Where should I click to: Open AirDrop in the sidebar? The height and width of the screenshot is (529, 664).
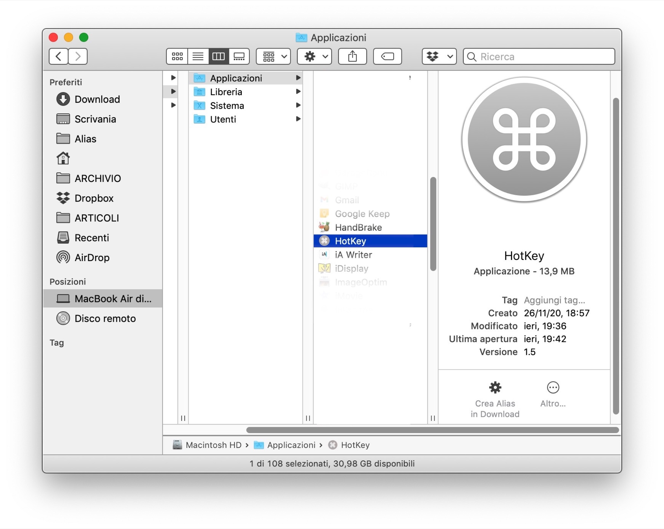pyautogui.click(x=92, y=257)
